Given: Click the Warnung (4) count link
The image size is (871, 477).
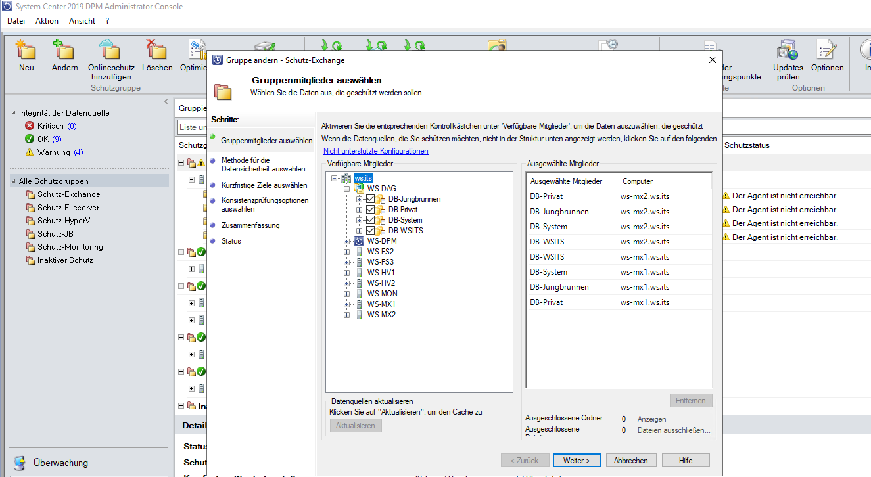Looking at the screenshot, I should pyautogui.click(x=78, y=152).
